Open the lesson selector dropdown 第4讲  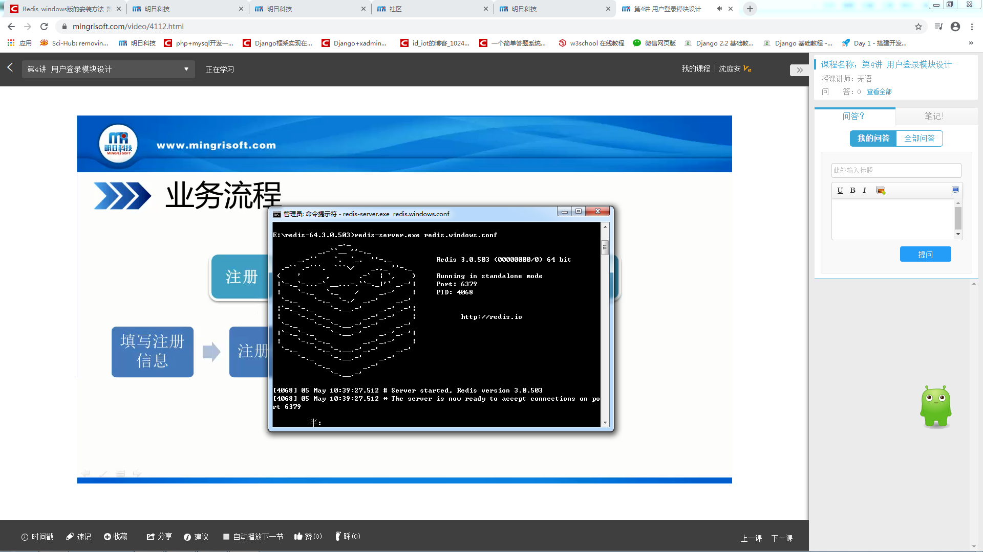pos(108,69)
